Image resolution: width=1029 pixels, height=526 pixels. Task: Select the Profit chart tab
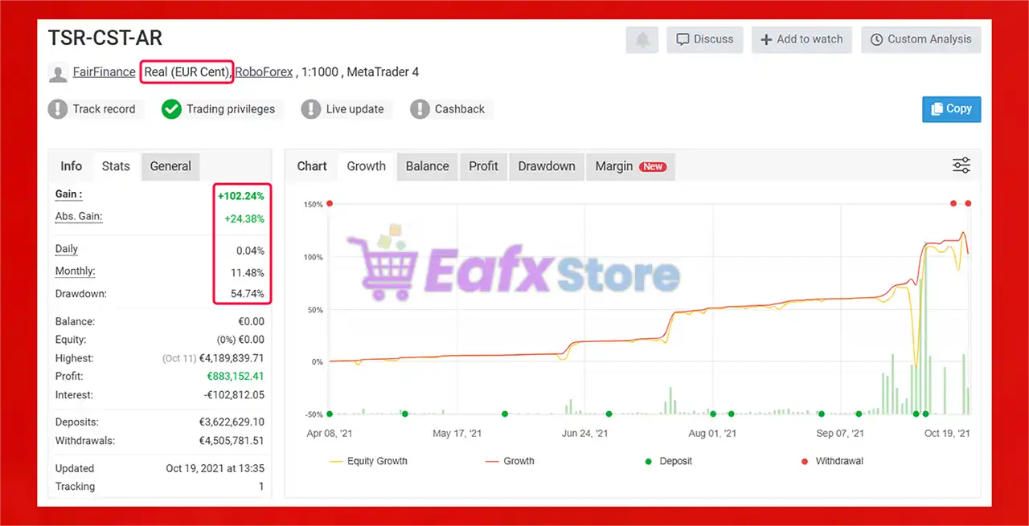(x=484, y=166)
